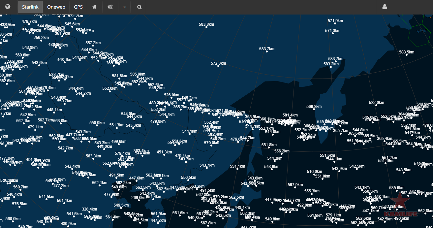Viewport: 433px width, 228px height.
Task: Select satellite labeled 328.4km
Action: (89, 209)
